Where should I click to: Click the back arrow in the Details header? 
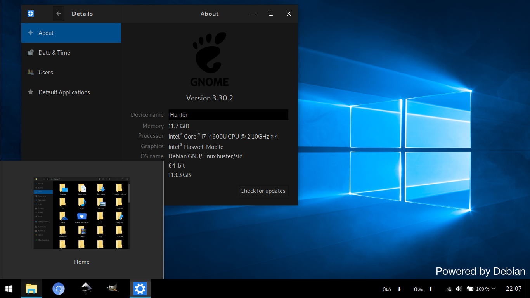59,14
